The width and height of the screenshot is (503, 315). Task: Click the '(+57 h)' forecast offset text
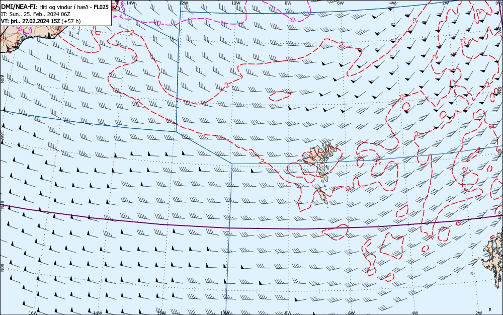(x=71, y=21)
